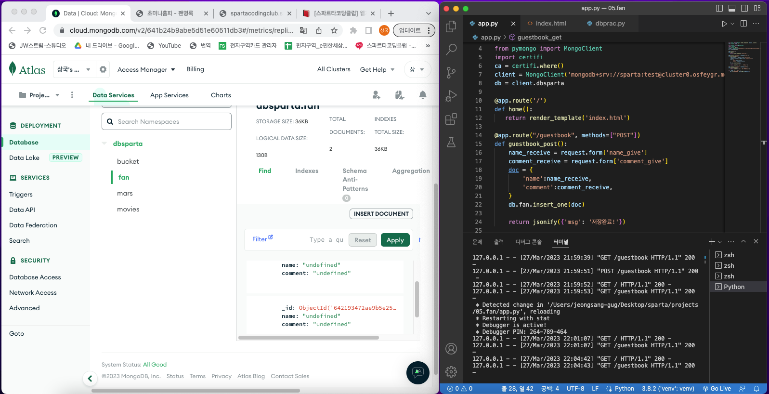The image size is (769, 394).
Task: Close the app.py editor tab
Action: point(513,23)
